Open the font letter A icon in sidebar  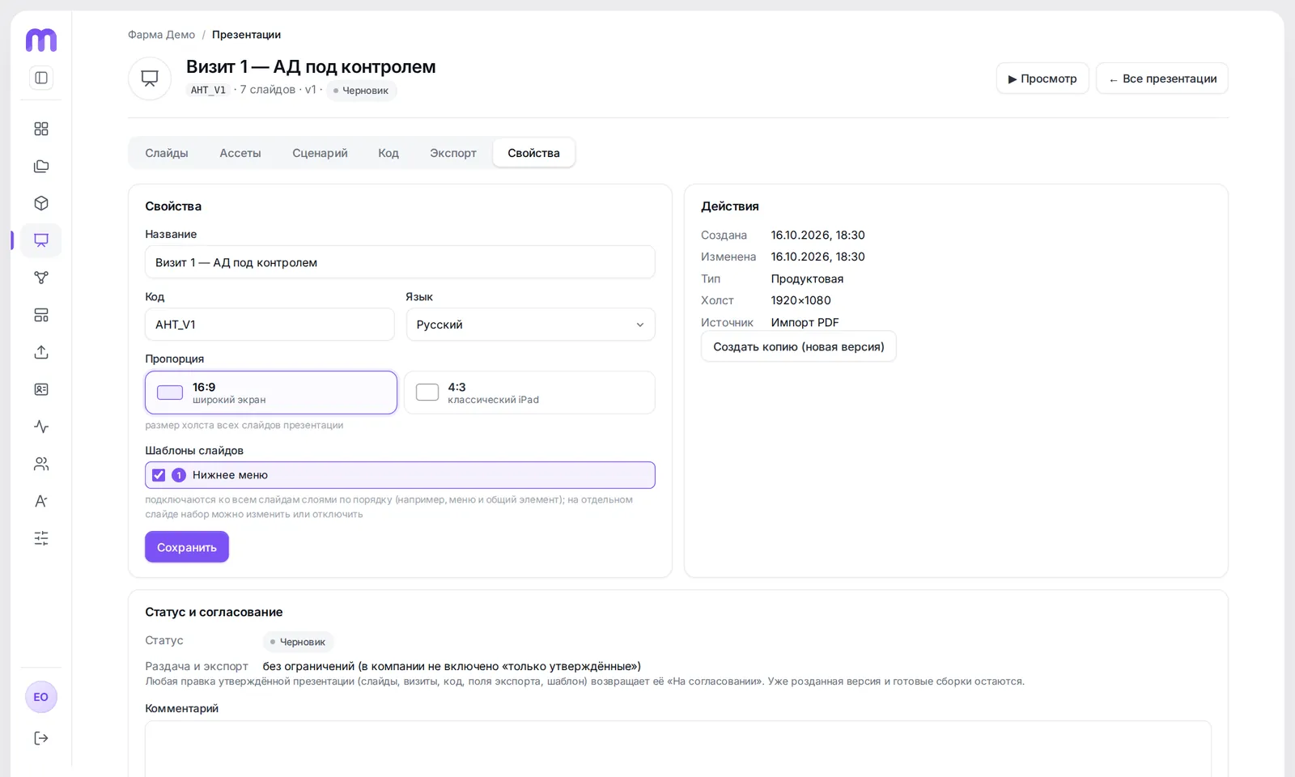tap(41, 501)
